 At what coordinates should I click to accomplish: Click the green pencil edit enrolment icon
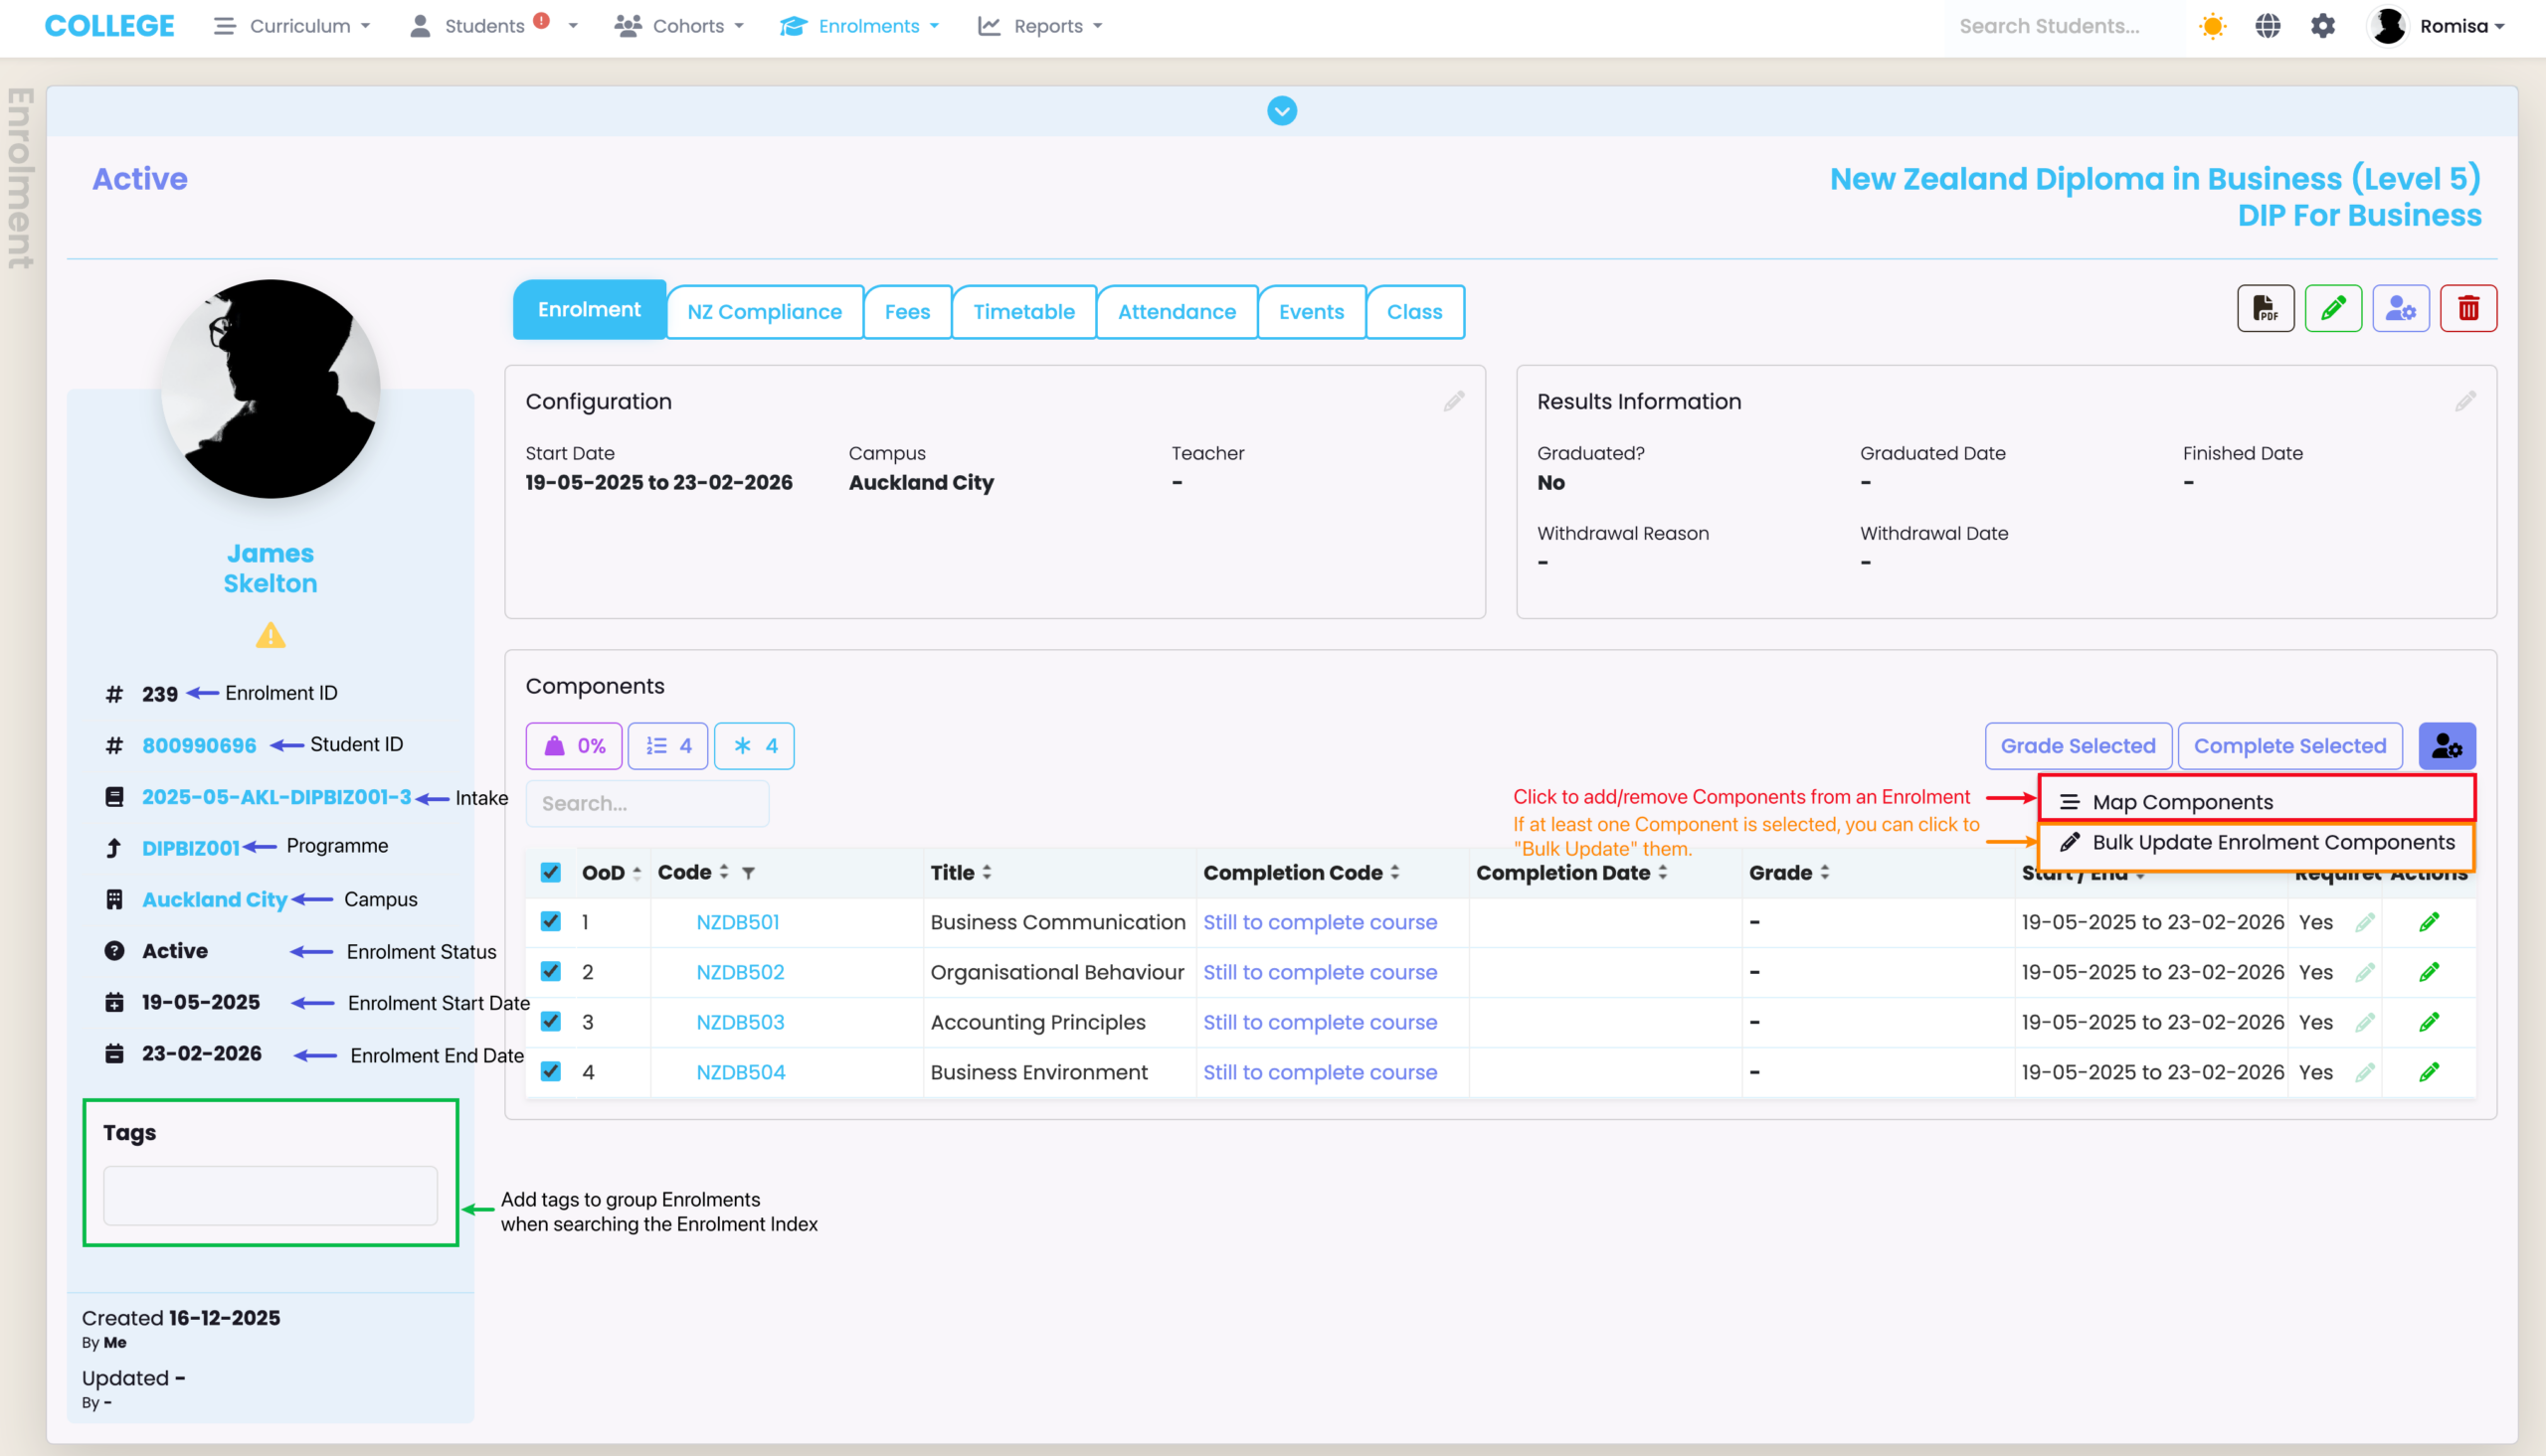(2333, 309)
